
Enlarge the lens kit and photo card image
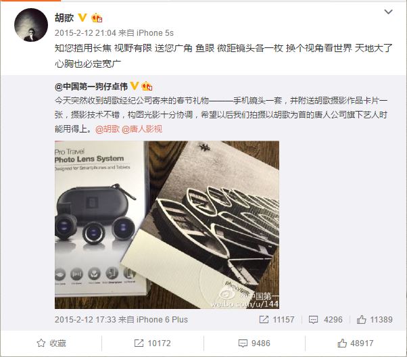click(167, 225)
